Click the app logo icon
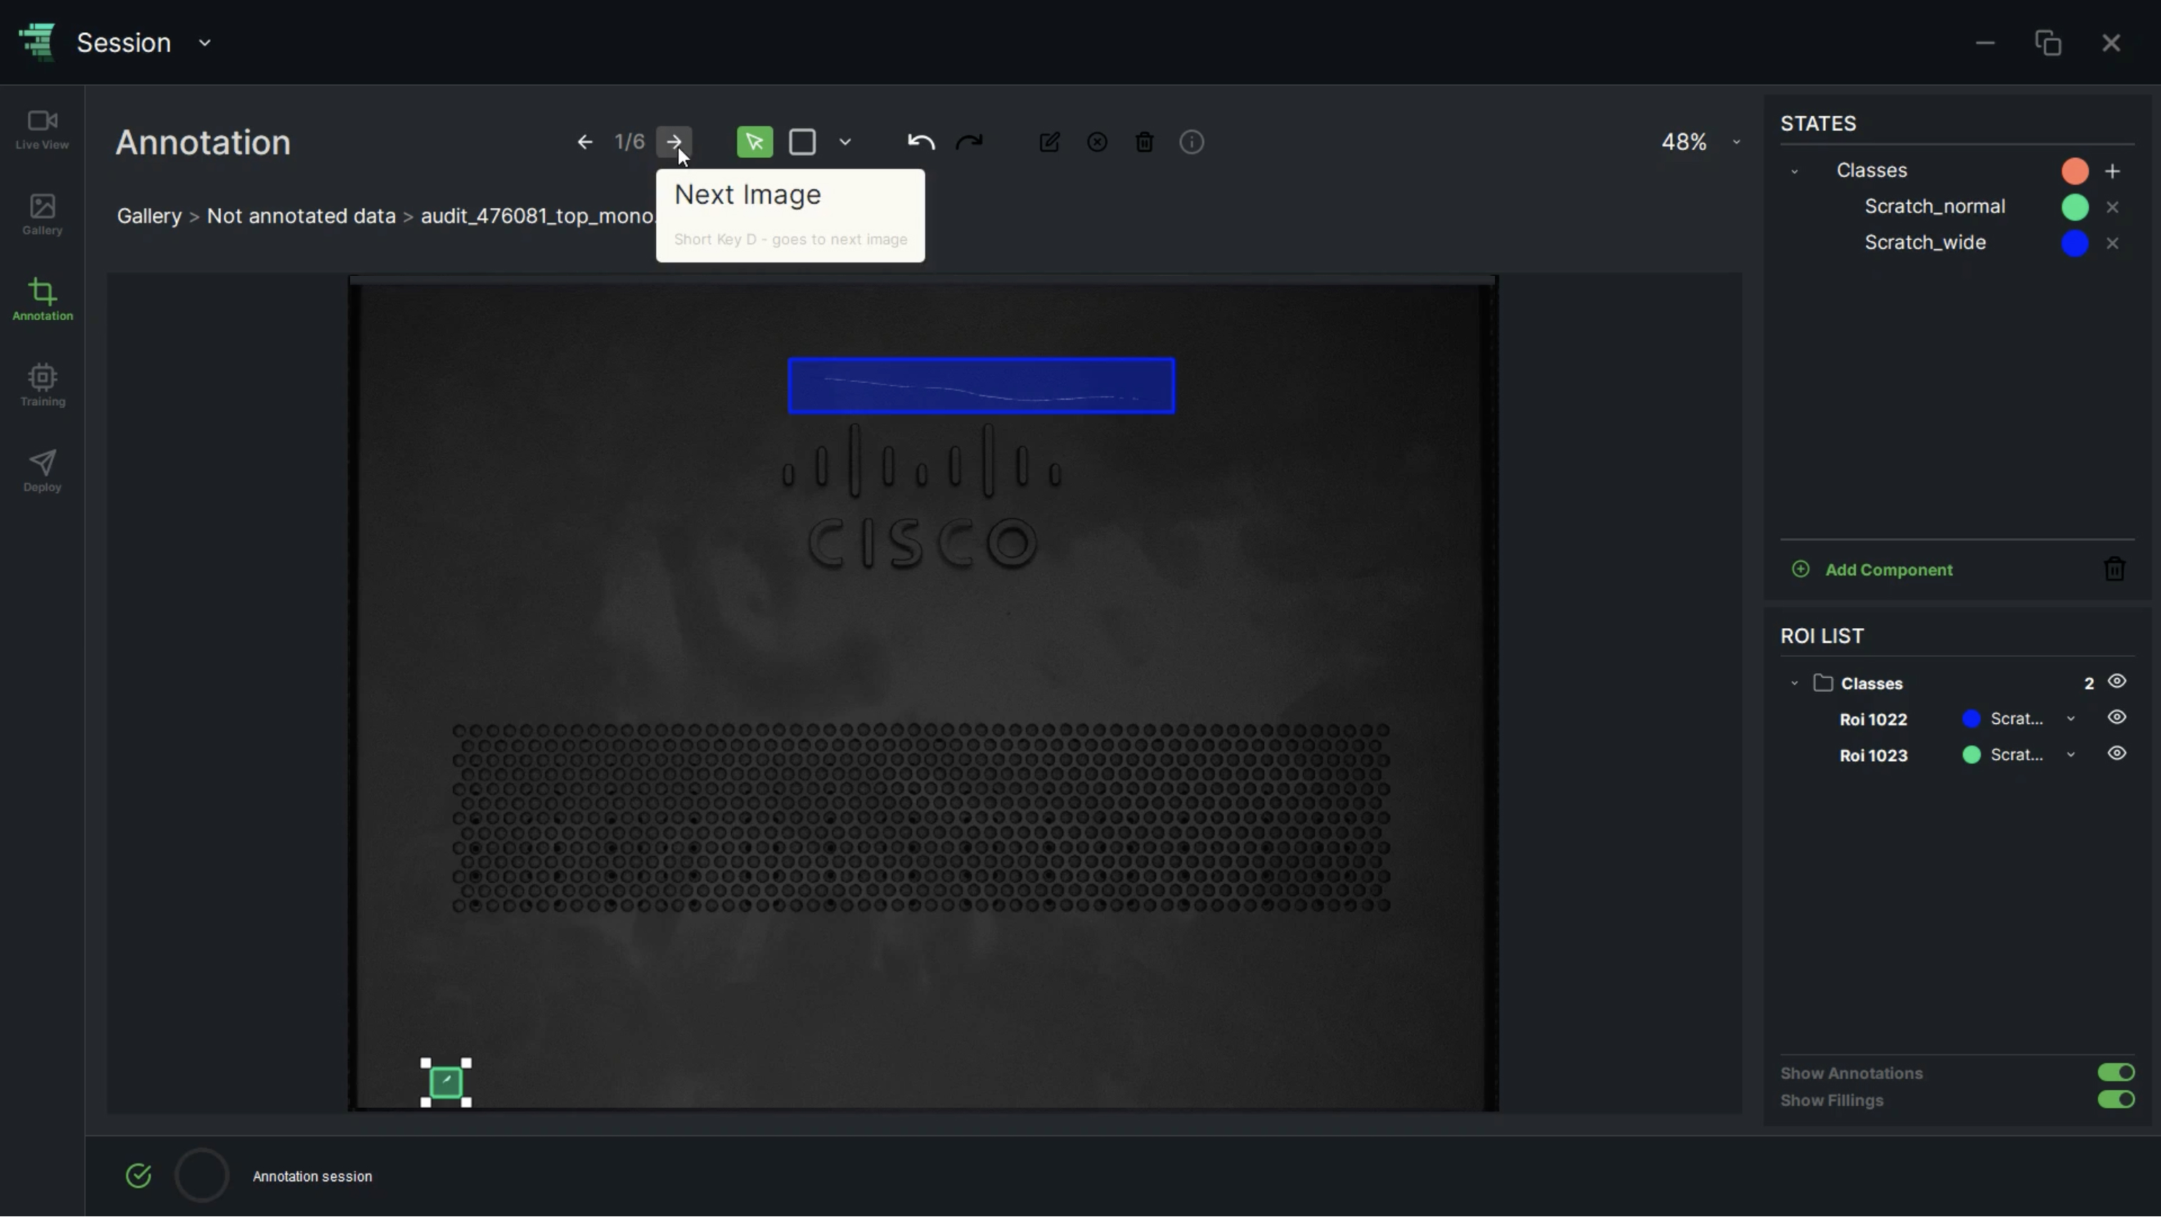The width and height of the screenshot is (2161, 1217). (37, 42)
